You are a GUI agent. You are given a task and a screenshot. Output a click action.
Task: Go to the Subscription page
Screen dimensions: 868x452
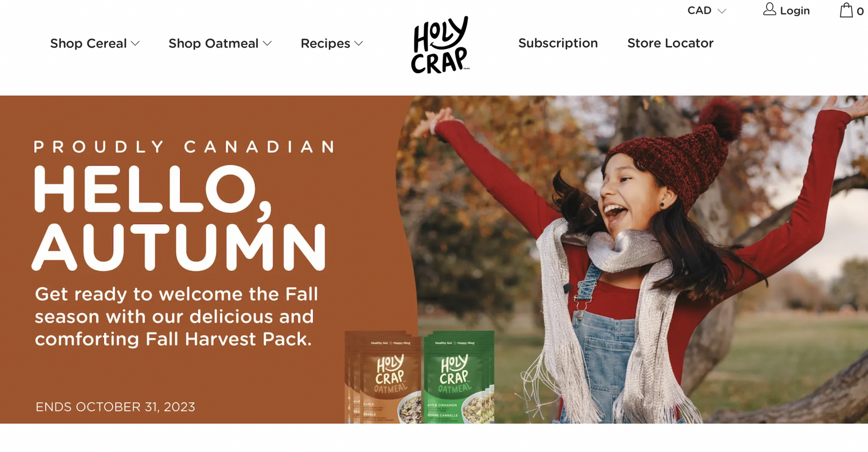click(x=558, y=43)
